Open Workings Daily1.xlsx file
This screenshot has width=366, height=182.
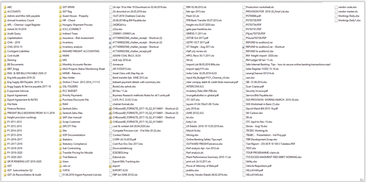tap(349, 20)
